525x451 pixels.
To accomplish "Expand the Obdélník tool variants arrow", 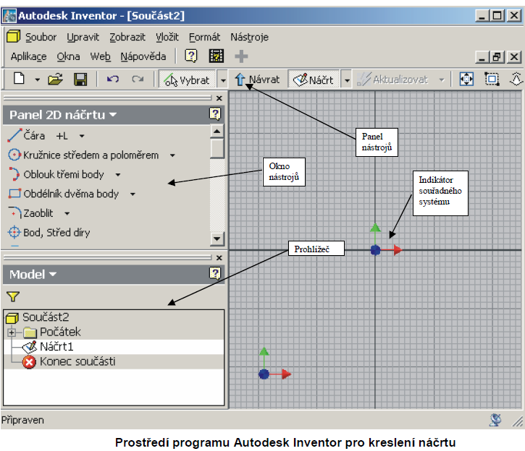I will [133, 194].
